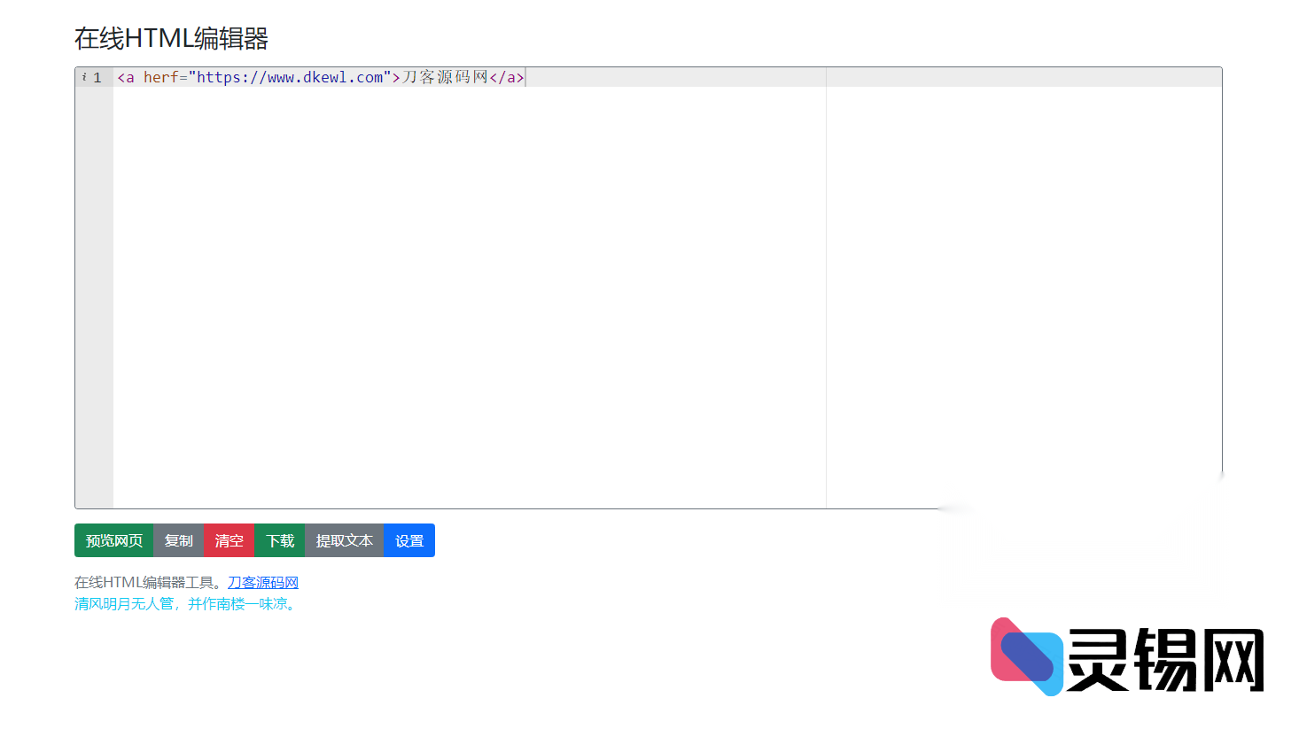Click the opening <a tag in the editor

[126, 78]
